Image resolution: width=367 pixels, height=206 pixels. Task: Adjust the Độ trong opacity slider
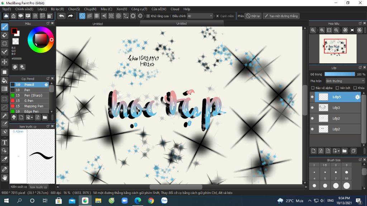coord(340,74)
